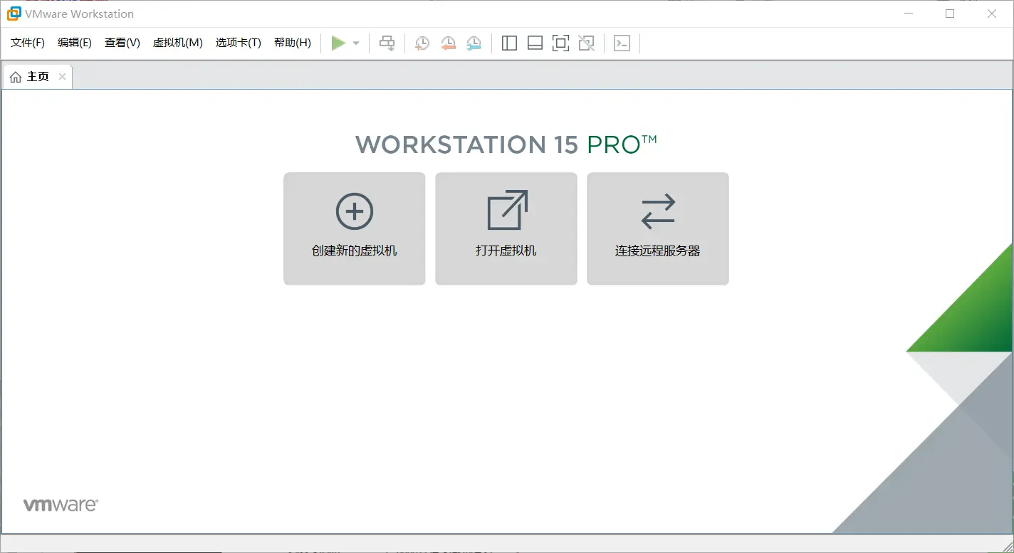Click Send Ctrl+Alt+Del toolbar icon
The width and height of the screenshot is (1014, 553).
tap(387, 43)
